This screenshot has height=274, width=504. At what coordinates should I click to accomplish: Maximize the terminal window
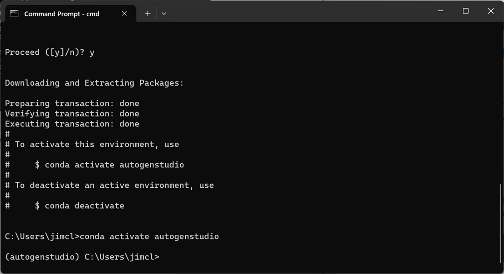[465, 11]
